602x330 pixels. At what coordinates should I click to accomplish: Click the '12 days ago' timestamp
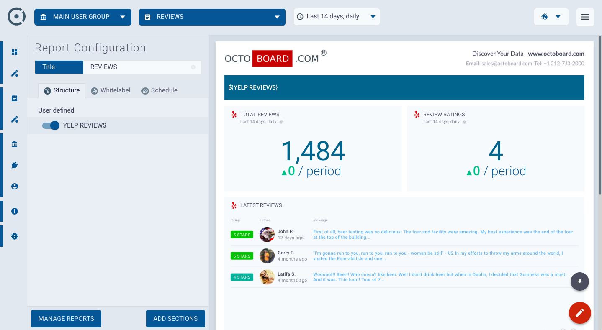[x=291, y=238]
